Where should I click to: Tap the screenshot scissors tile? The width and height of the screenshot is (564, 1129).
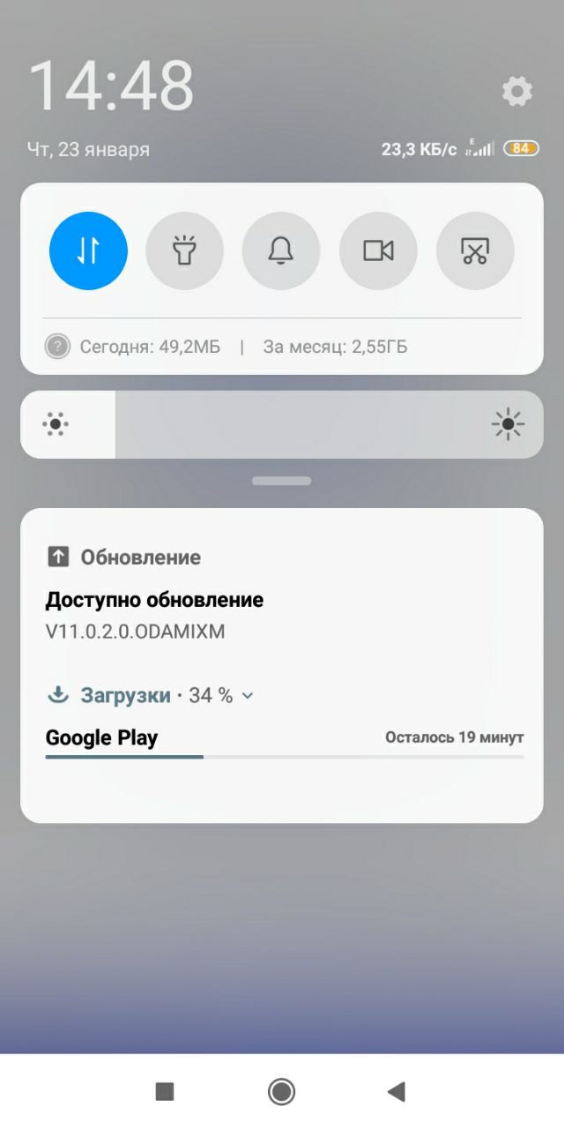(x=475, y=250)
